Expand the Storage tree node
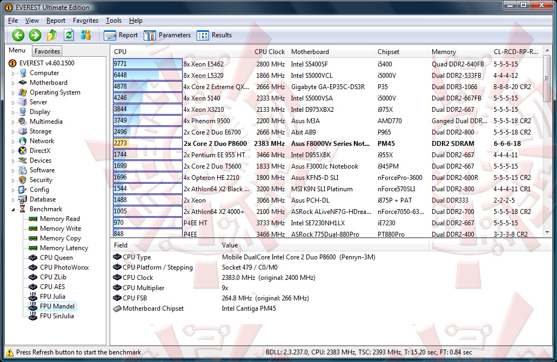This screenshot has height=362, width=557. tap(13, 131)
